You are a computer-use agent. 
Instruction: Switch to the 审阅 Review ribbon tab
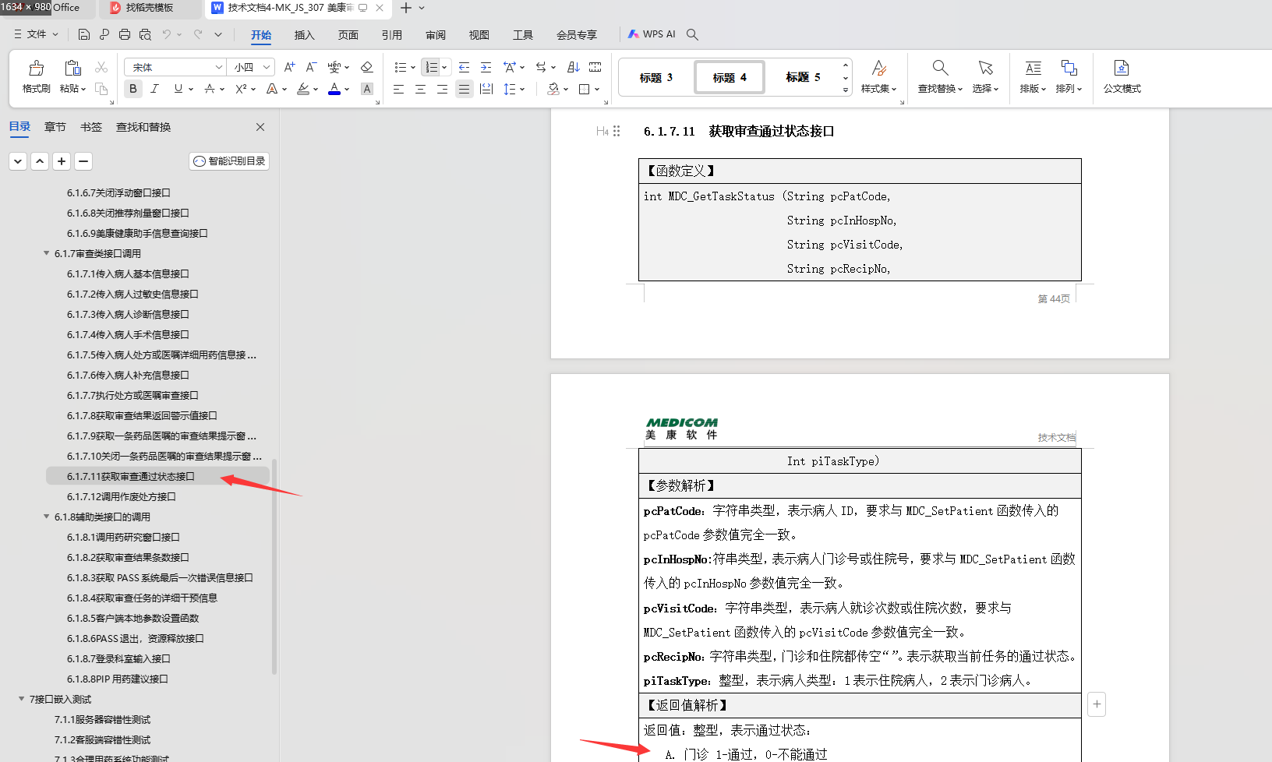436,35
